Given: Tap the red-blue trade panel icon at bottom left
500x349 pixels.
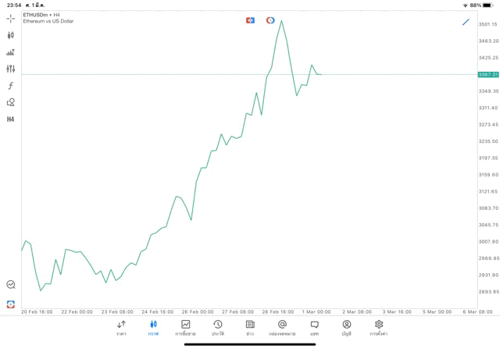Looking at the screenshot, I should click(10, 304).
